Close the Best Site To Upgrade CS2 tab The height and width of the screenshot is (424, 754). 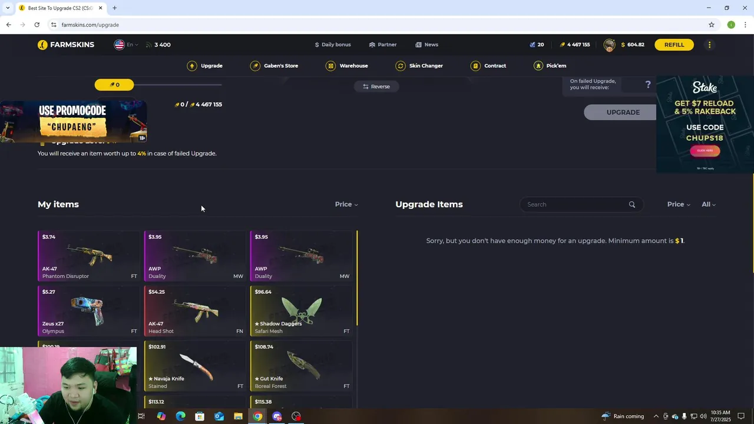(100, 8)
